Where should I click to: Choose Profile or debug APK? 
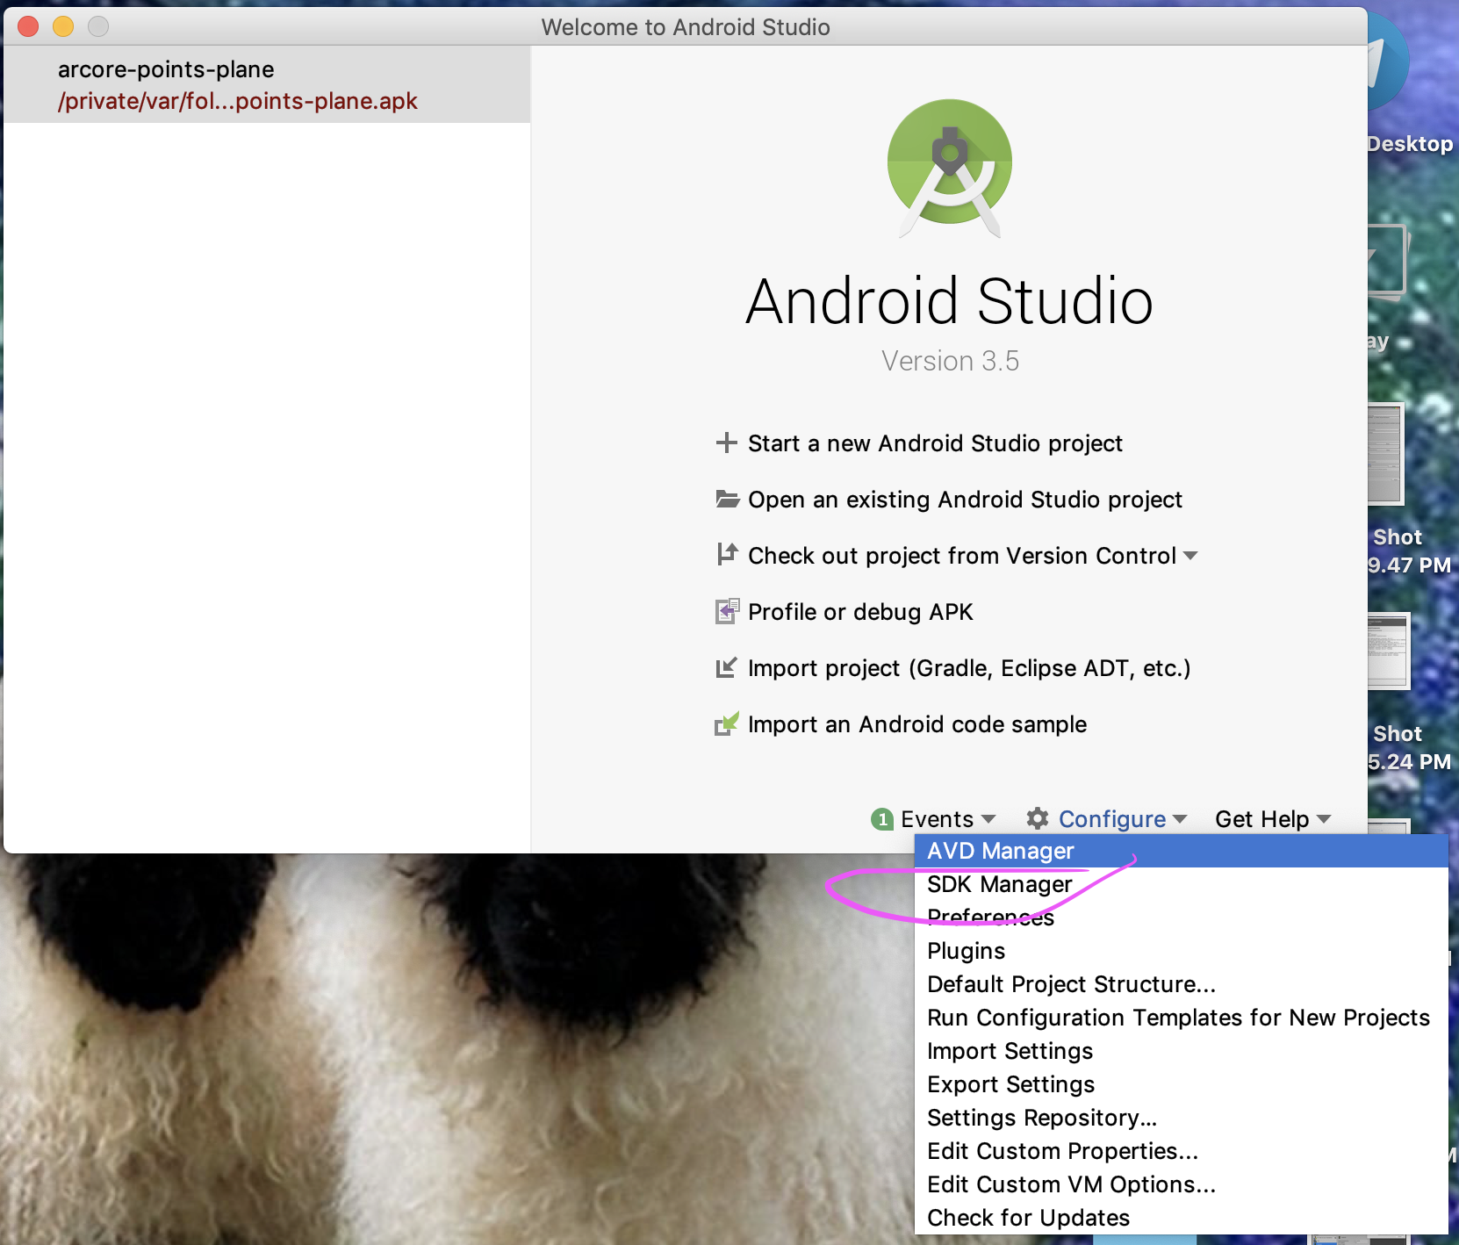coord(860,612)
